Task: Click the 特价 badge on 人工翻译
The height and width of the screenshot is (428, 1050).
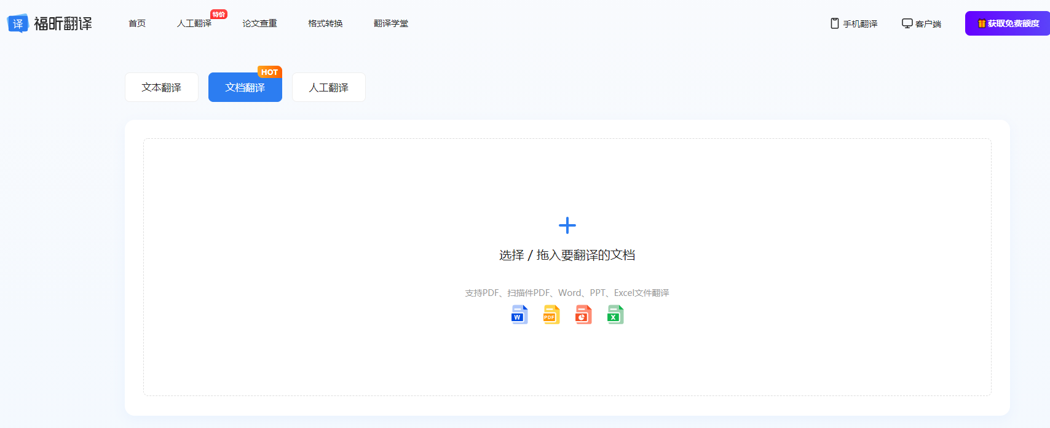Action: 219,14
